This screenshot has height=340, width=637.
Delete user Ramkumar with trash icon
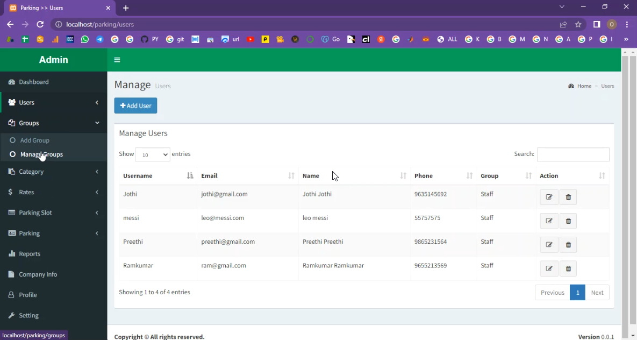pyautogui.click(x=568, y=268)
